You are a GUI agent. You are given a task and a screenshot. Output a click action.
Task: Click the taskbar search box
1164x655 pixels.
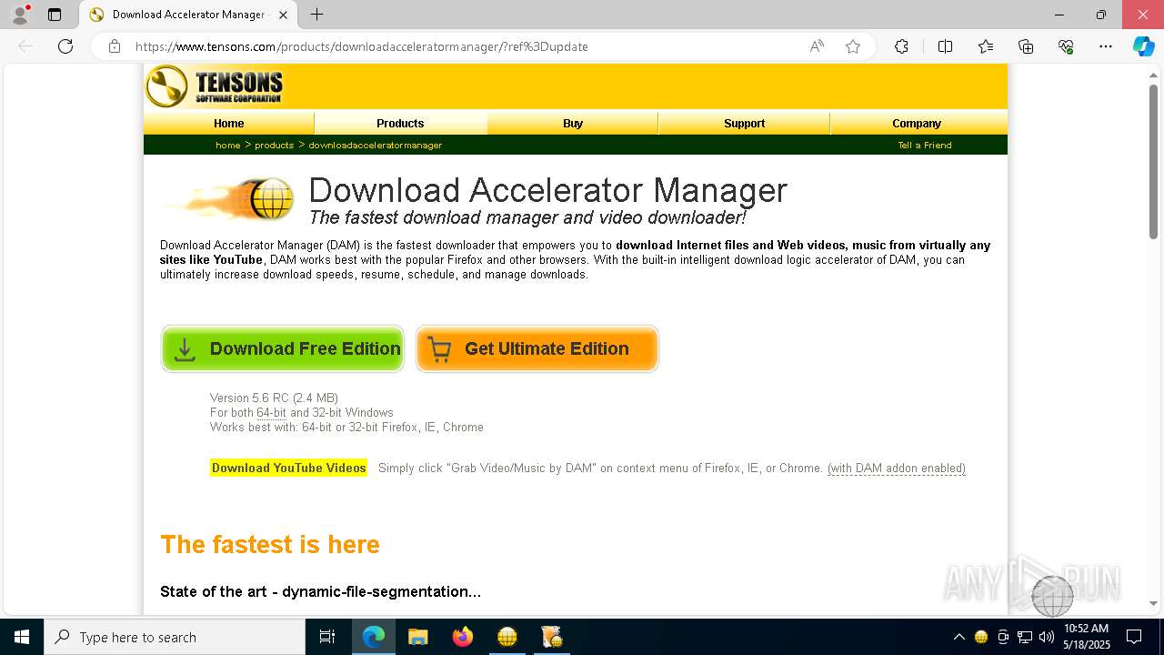[175, 637]
